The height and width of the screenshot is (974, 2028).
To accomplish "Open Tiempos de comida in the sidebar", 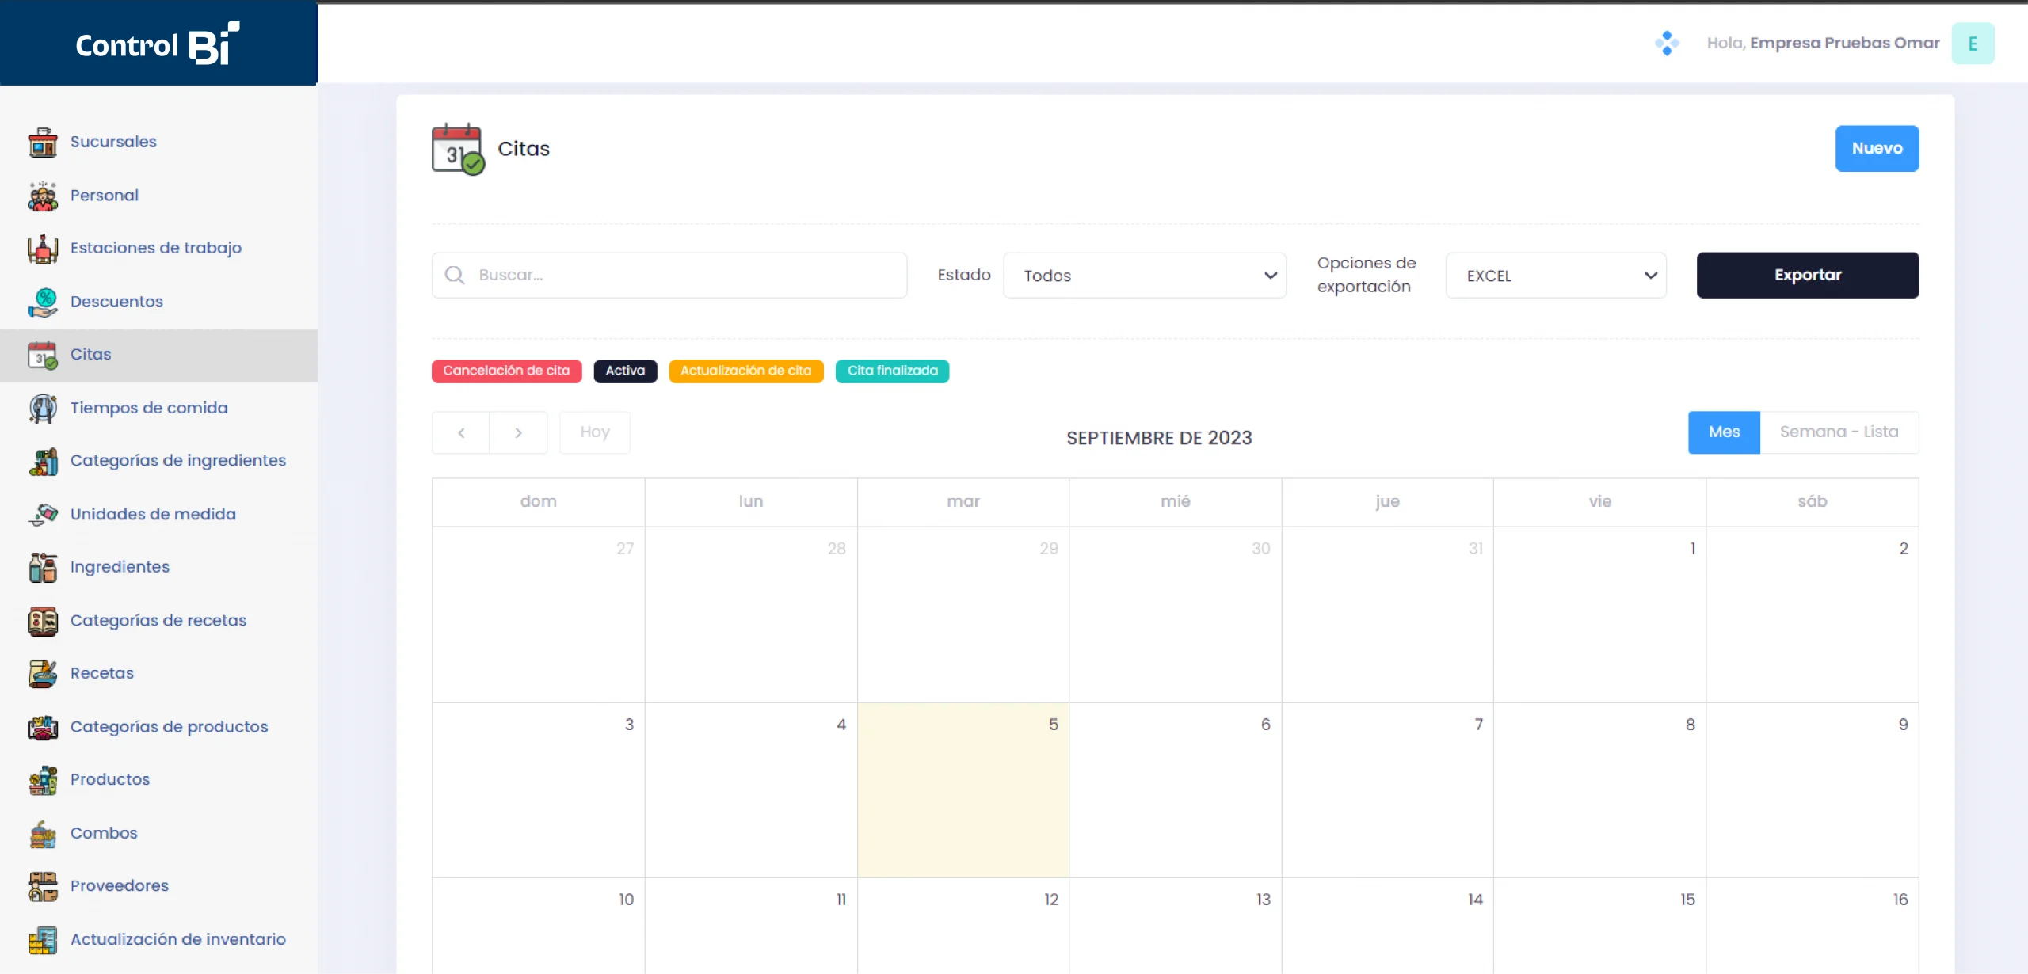I will (149, 408).
